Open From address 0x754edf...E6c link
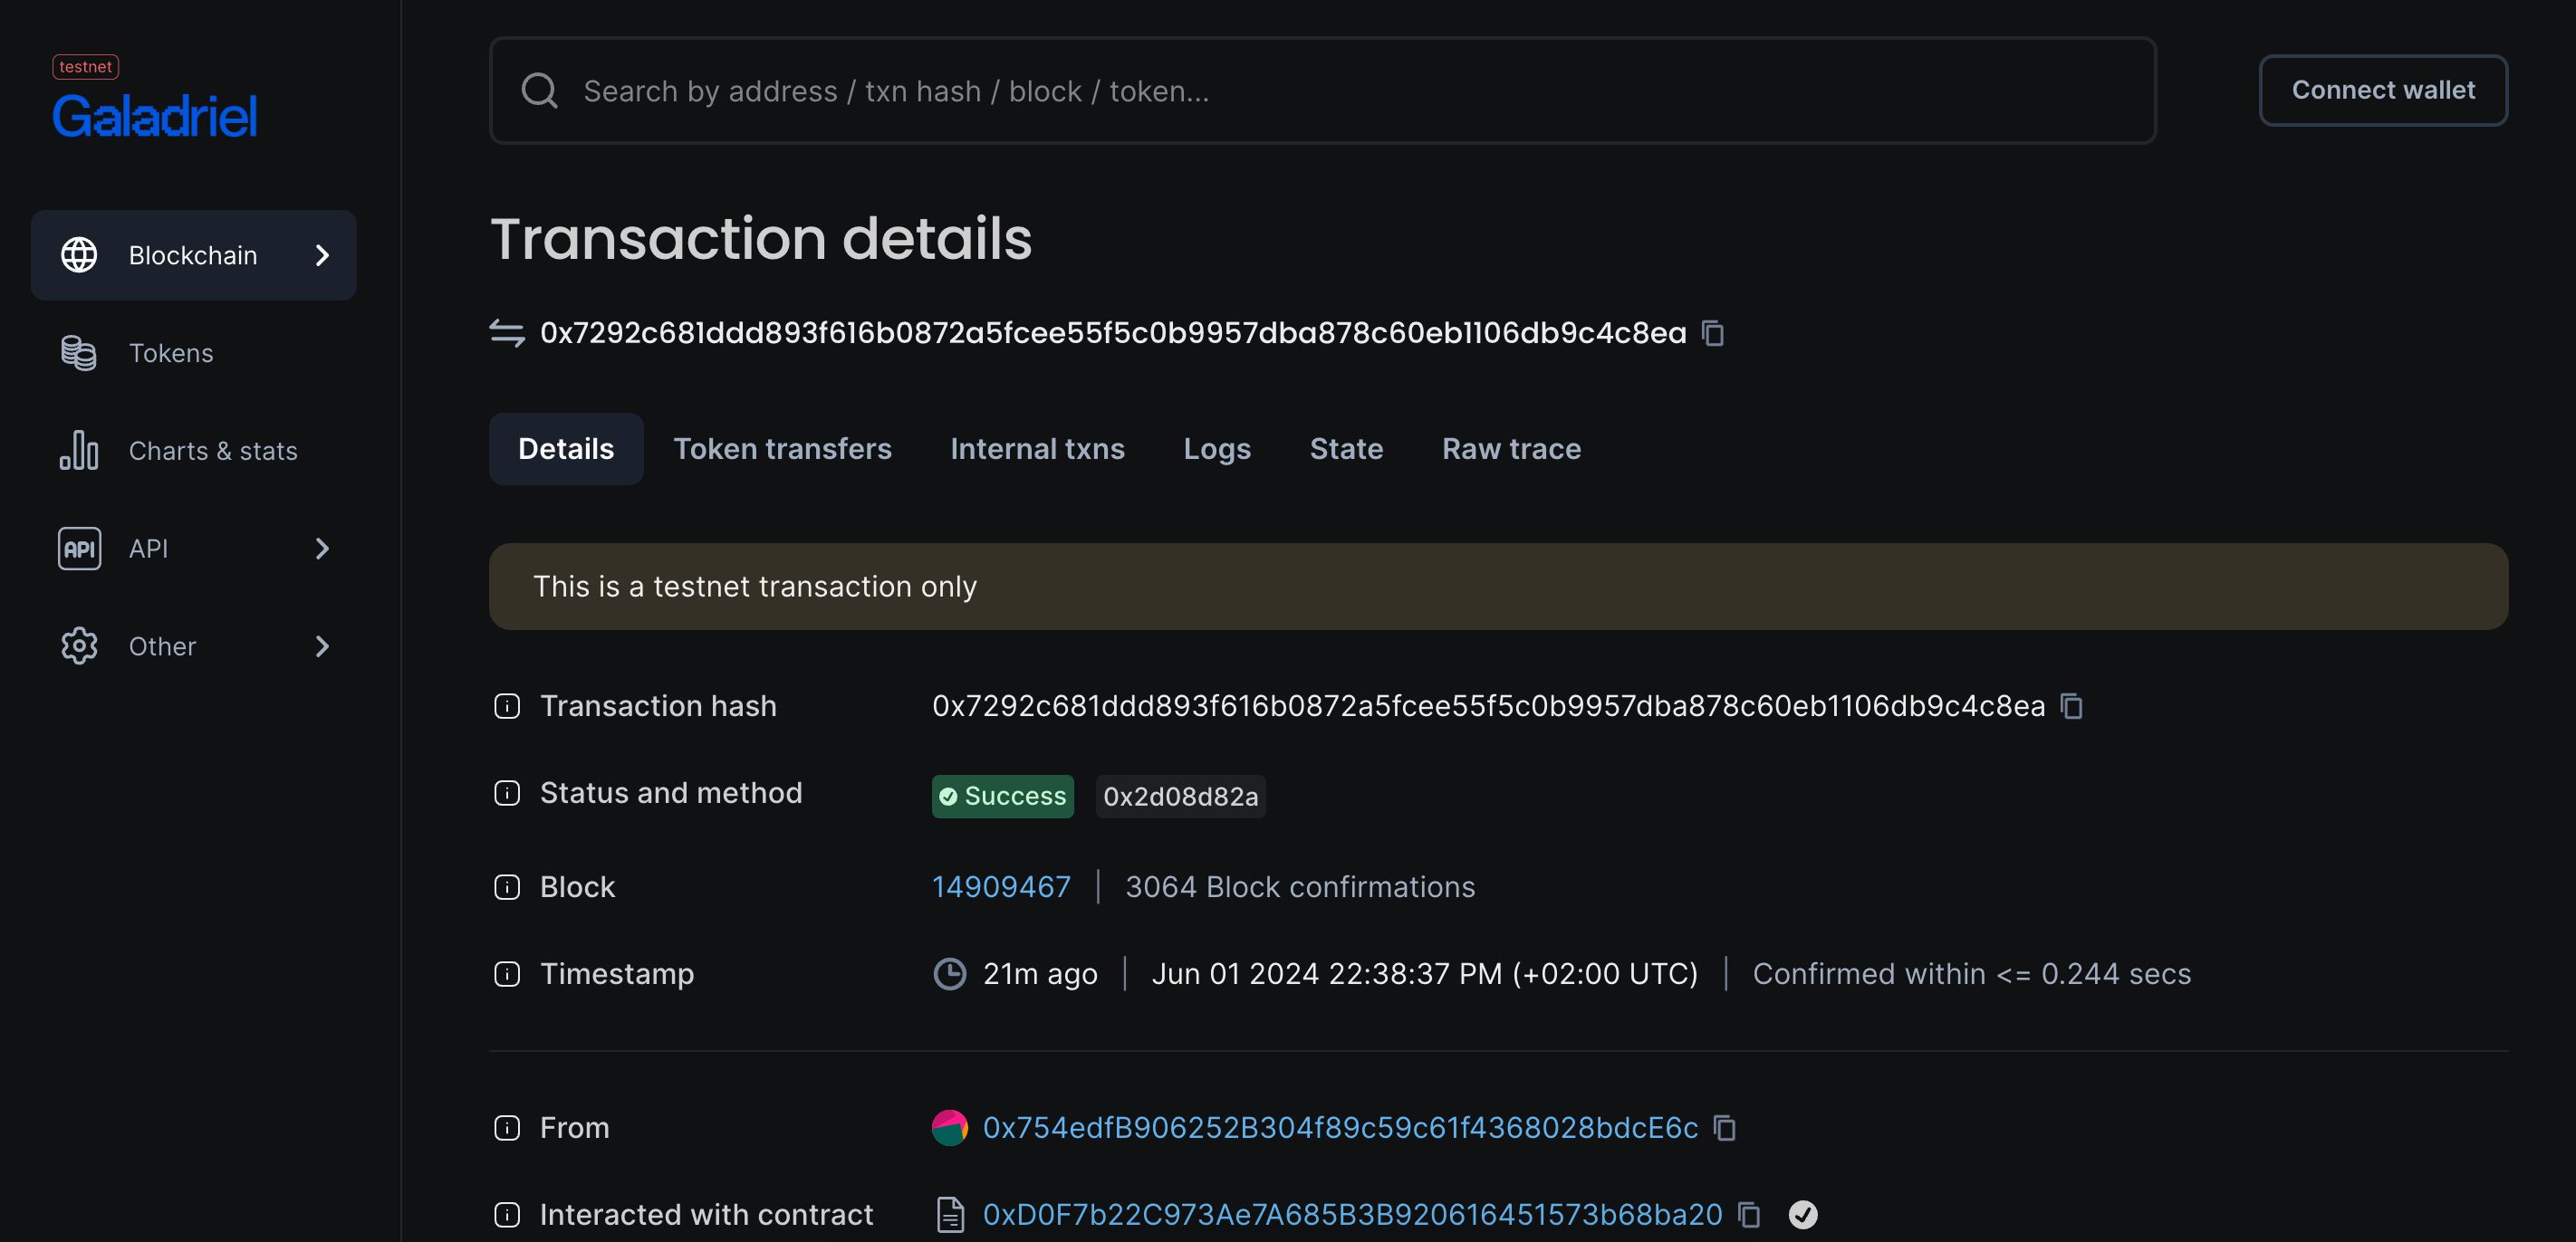 (x=1340, y=1128)
